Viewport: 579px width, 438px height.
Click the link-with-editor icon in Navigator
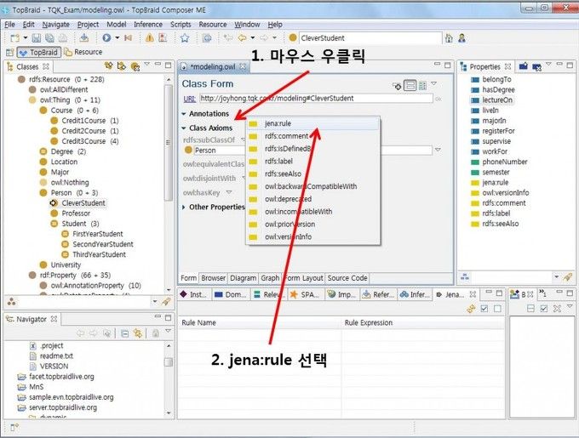point(138,333)
